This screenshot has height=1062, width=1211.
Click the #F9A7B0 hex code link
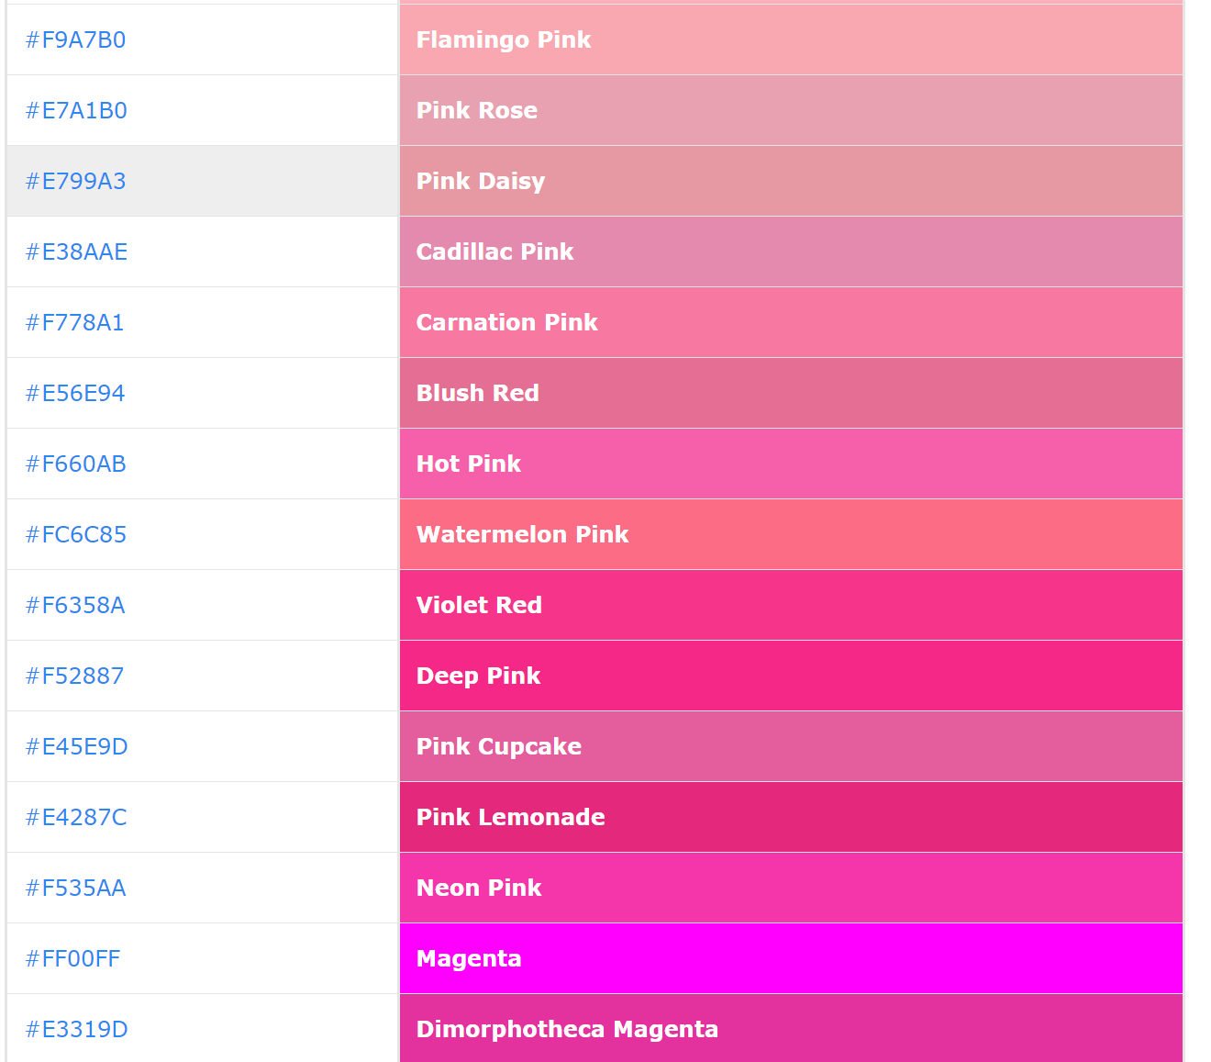[75, 39]
